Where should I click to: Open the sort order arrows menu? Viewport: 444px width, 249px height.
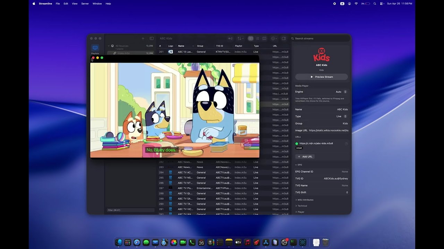[x=240, y=38]
